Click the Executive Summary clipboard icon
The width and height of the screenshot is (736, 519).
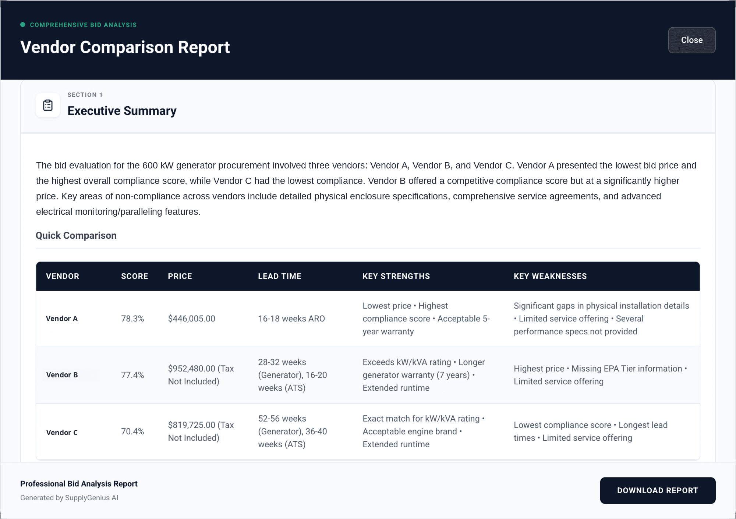tap(48, 105)
